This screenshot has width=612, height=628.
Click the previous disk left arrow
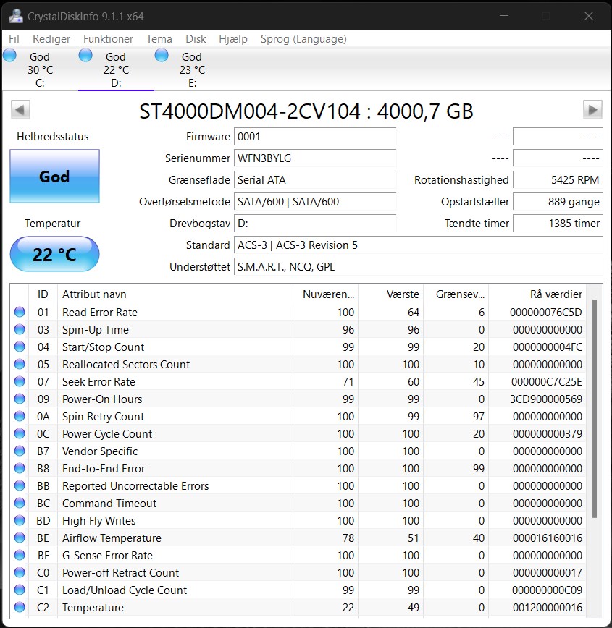tap(21, 110)
